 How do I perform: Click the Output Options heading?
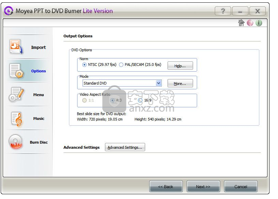click(x=78, y=36)
